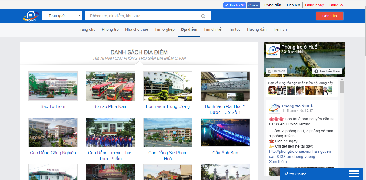Open the Trang chủ menu item

[x=86, y=29]
